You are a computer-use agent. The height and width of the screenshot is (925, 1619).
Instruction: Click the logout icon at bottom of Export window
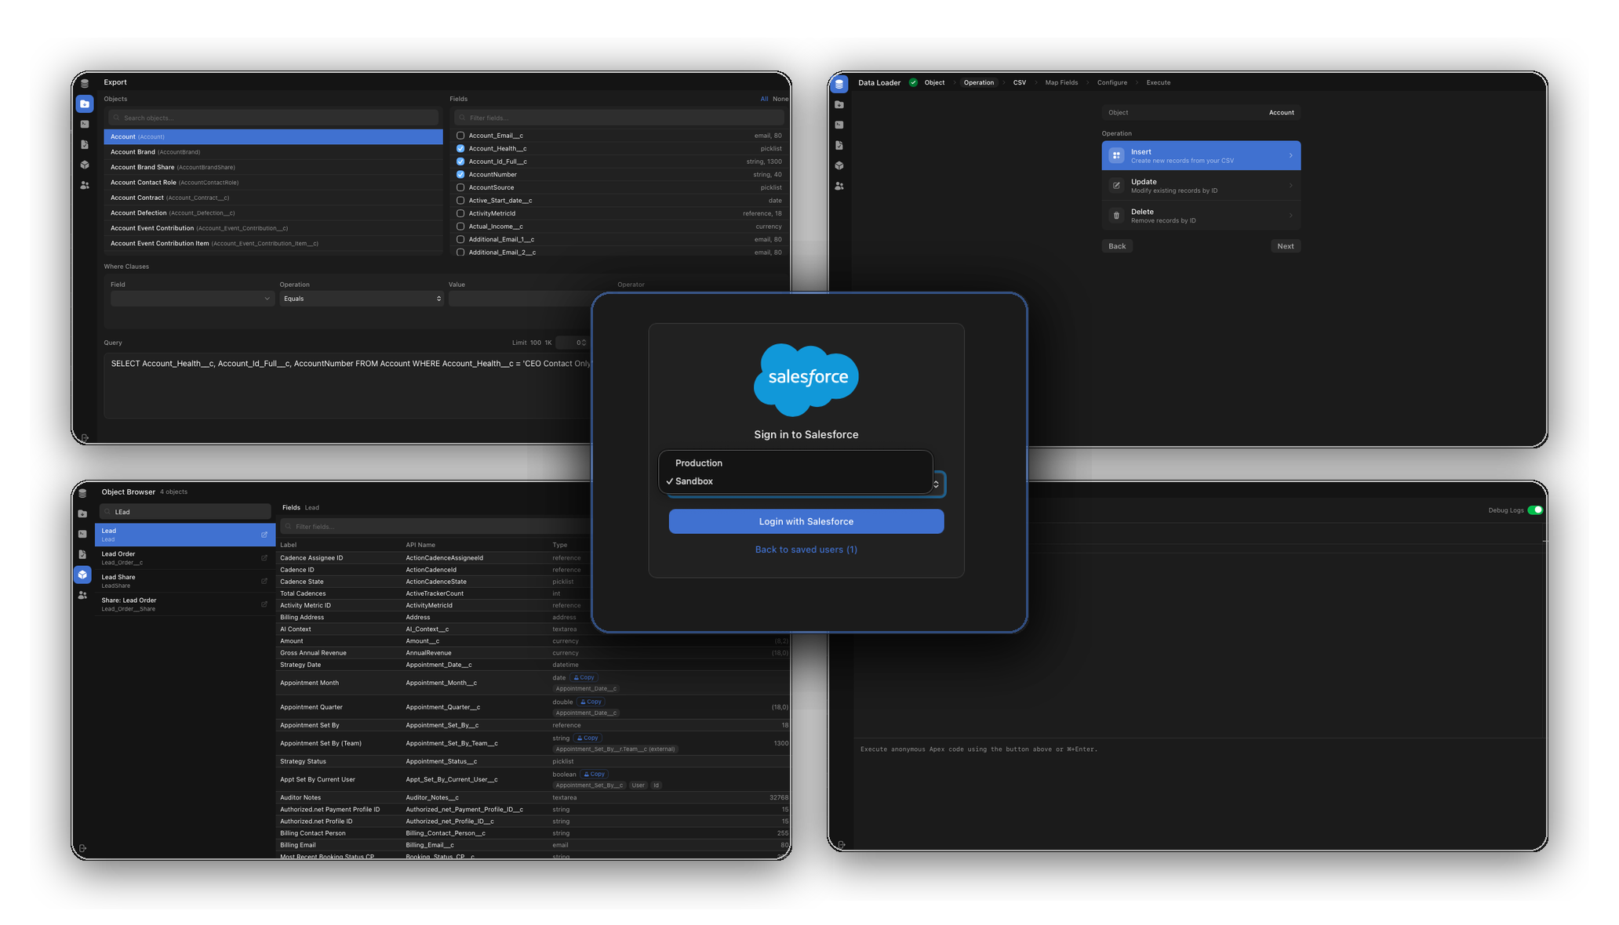point(85,437)
